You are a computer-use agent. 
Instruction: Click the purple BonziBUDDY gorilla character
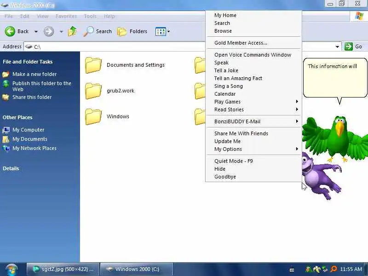322,176
